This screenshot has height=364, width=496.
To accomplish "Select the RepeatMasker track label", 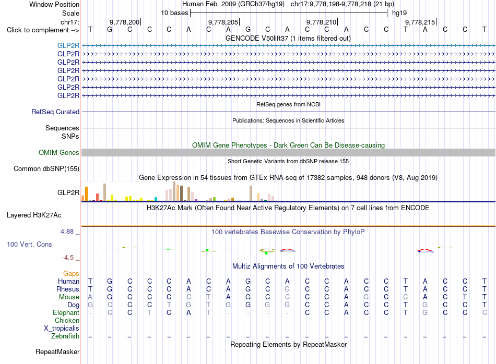I will point(57,352).
